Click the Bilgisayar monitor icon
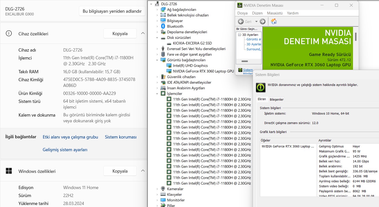 tap(163, 21)
